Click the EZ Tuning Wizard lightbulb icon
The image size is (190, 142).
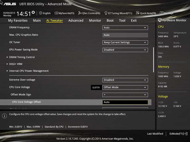pos(106,13)
